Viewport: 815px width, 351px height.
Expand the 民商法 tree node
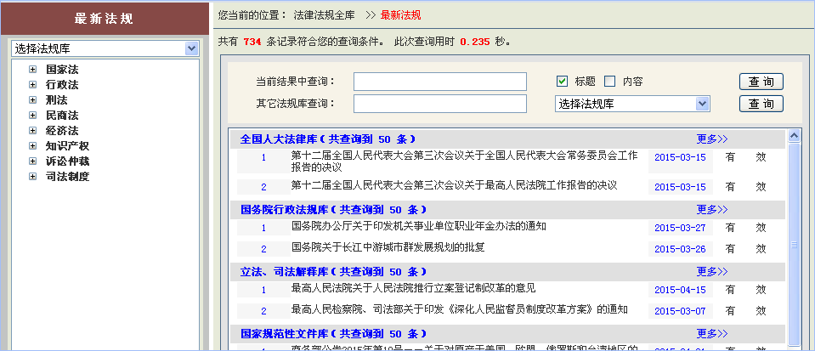pos(33,115)
